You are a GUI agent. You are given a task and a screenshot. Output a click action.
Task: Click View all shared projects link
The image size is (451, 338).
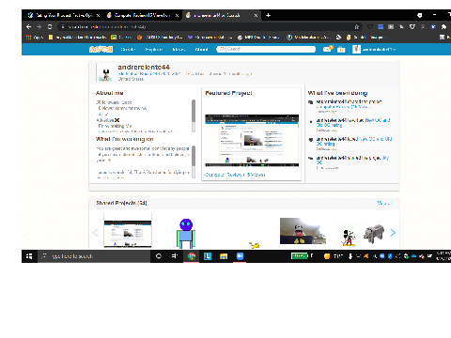384,203
